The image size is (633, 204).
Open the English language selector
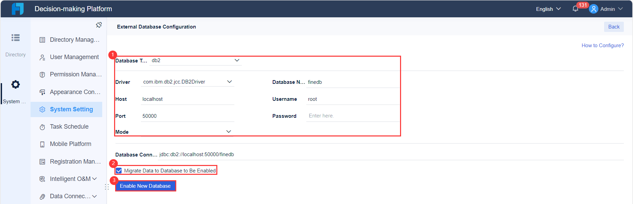coord(548,9)
